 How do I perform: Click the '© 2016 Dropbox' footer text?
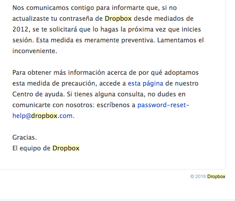208,176
